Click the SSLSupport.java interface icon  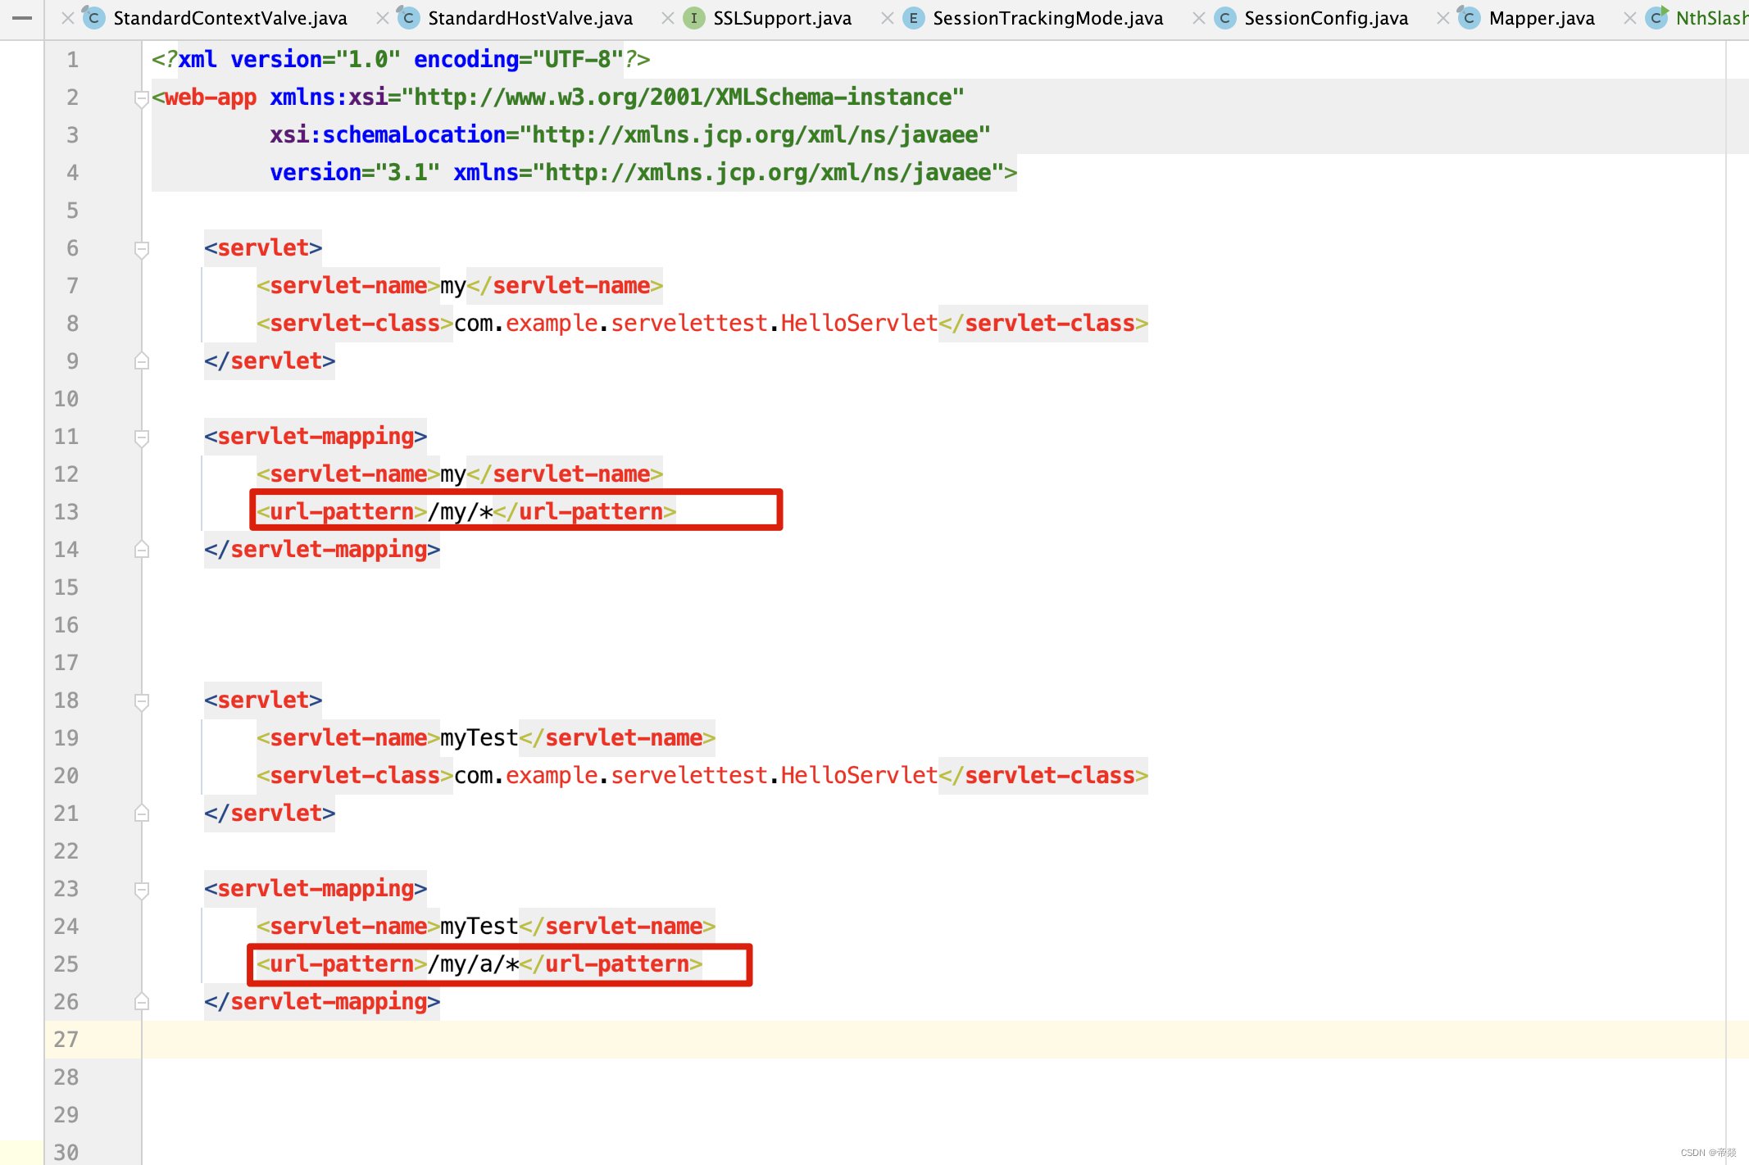tap(694, 18)
